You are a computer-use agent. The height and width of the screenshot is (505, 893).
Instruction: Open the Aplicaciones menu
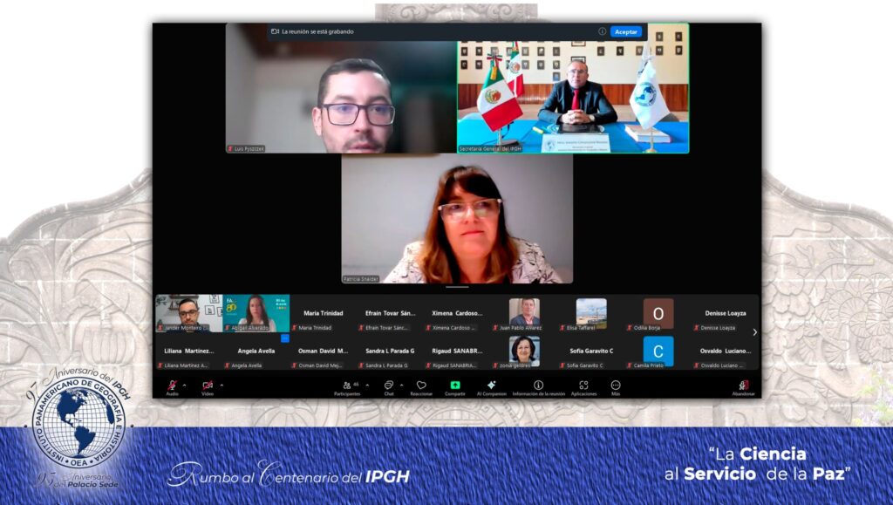point(583,386)
